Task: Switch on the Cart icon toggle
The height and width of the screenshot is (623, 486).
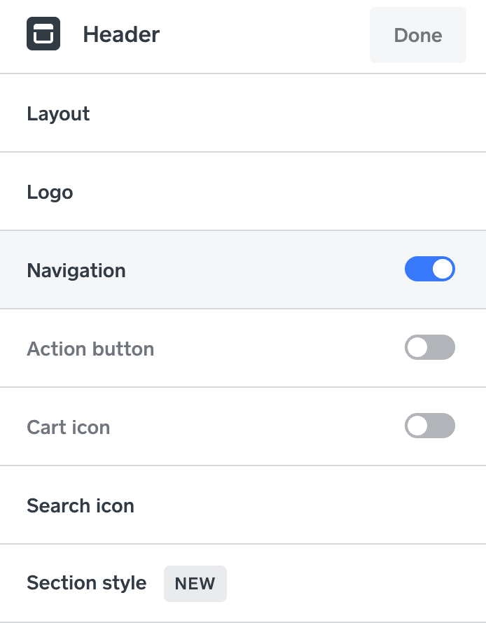Action: [430, 426]
